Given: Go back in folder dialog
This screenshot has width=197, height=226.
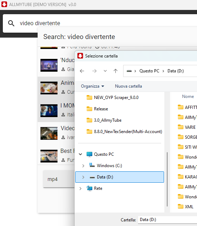Looking at the screenshot, I should [82, 71].
